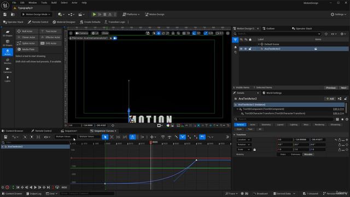The image size is (350, 197).
Task: Switch to 2D Shapes palette category
Action: click(8, 33)
